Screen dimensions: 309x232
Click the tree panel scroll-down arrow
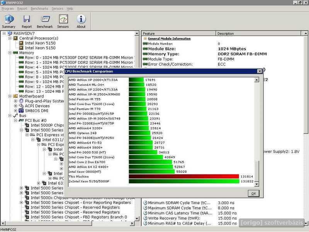pyautogui.click(x=137, y=218)
